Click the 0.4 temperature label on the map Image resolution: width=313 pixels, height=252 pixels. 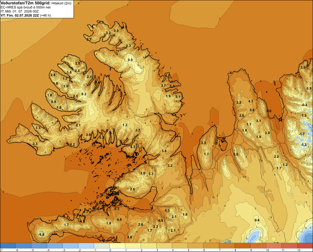(x=257, y=220)
